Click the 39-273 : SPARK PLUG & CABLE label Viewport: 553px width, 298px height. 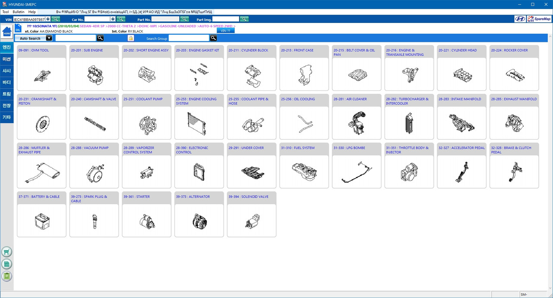89,199
